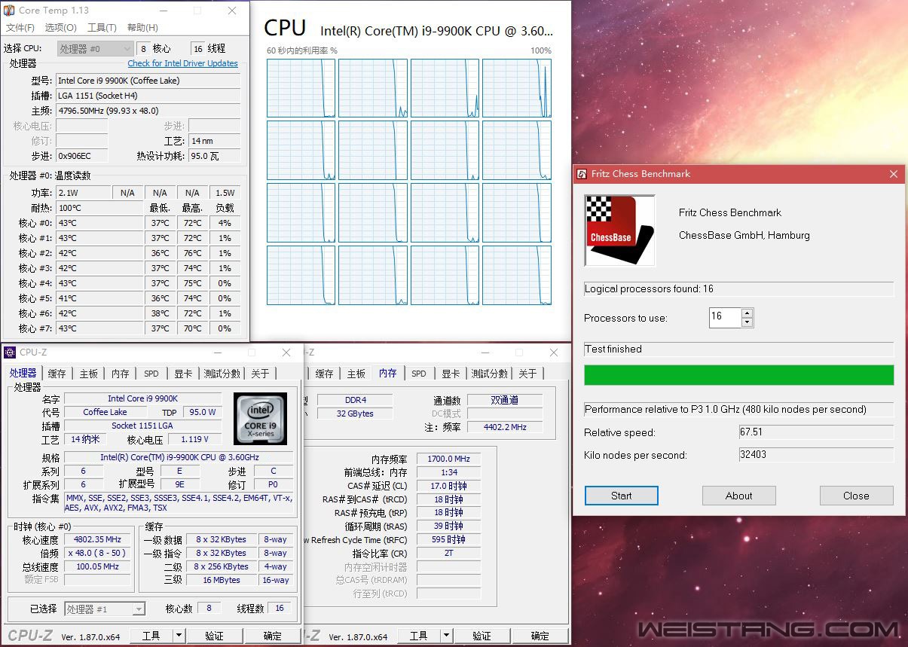Image resolution: width=908 pixels, height=647 pixels.
Task: Minimize the Core Temp window
Action: click(x=162, y=11)
